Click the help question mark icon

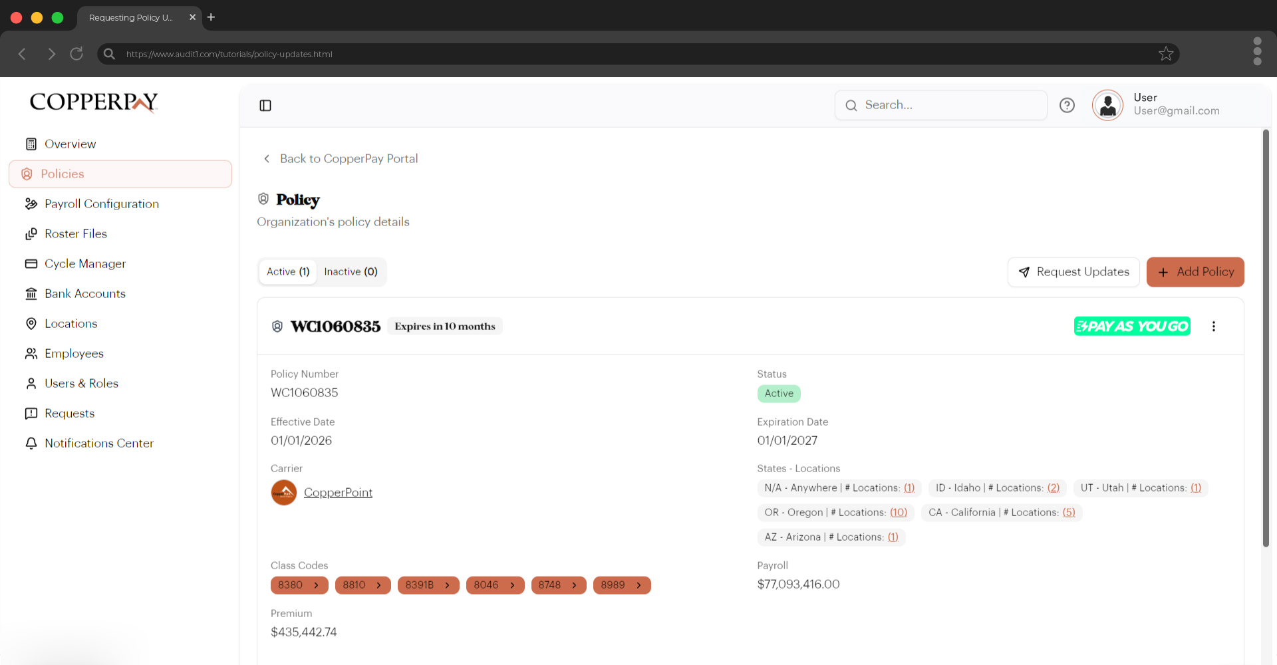1067,105
